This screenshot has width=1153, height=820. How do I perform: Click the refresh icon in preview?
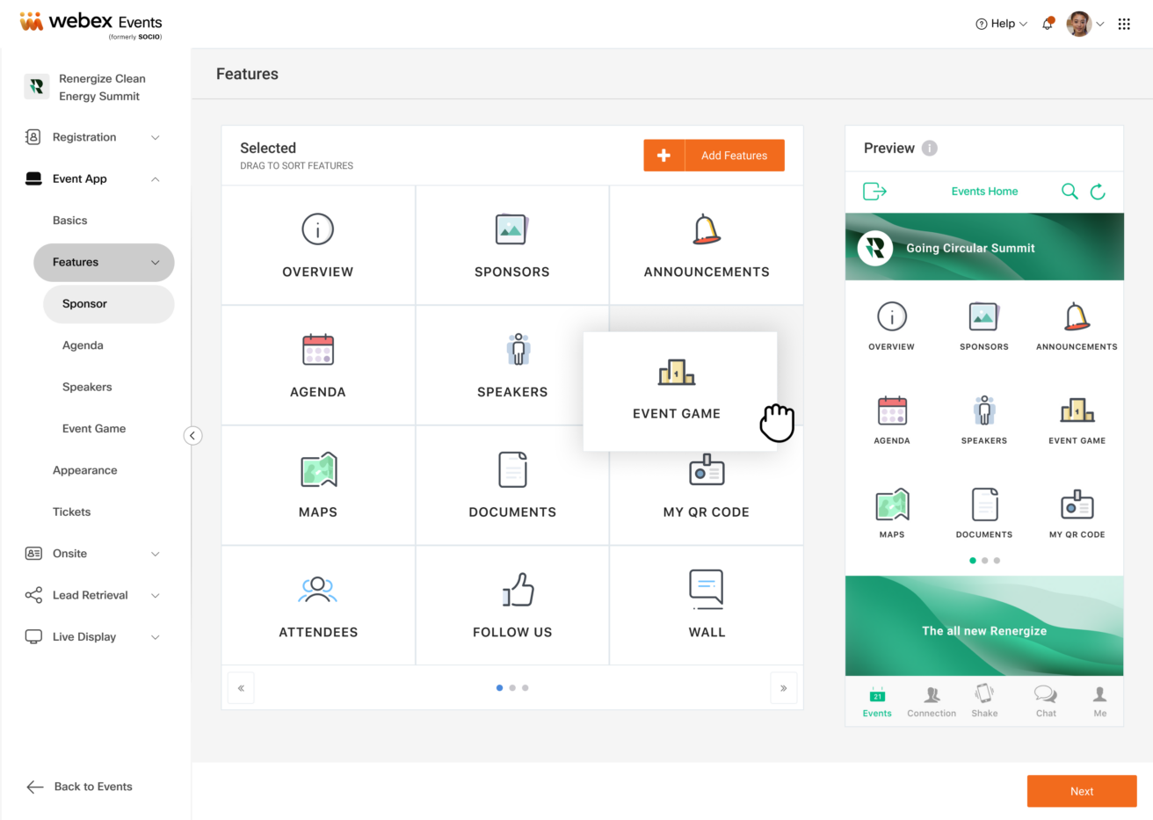coord(1098,192)
